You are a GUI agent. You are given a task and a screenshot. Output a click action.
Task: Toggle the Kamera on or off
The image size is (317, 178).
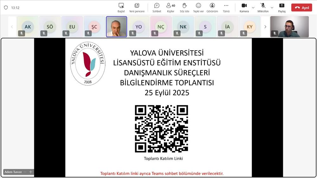pyautogui.click(x=244, y=7)
